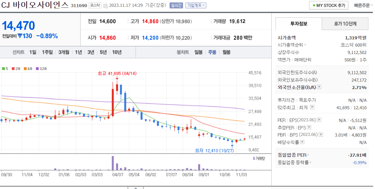Click the 액면가 500원 value
The height and width of the screenshot is (189, 375).
point(350,60)
